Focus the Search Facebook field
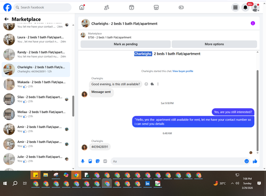 43,7
